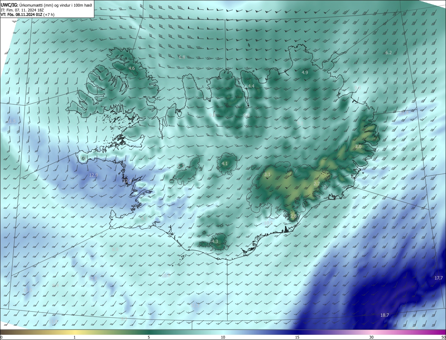Click the 12.9 precipitation value label
This screenshot has height=340, width=446.
pyautogui.click(x=94, y=175)
